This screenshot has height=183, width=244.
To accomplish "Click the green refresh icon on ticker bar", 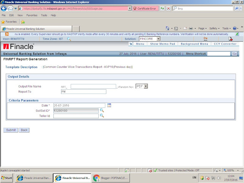I will click(x=237, y=34).
